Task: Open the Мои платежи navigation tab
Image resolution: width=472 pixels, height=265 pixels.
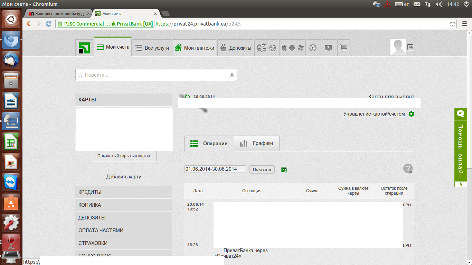Action: (x=195, y=48)
